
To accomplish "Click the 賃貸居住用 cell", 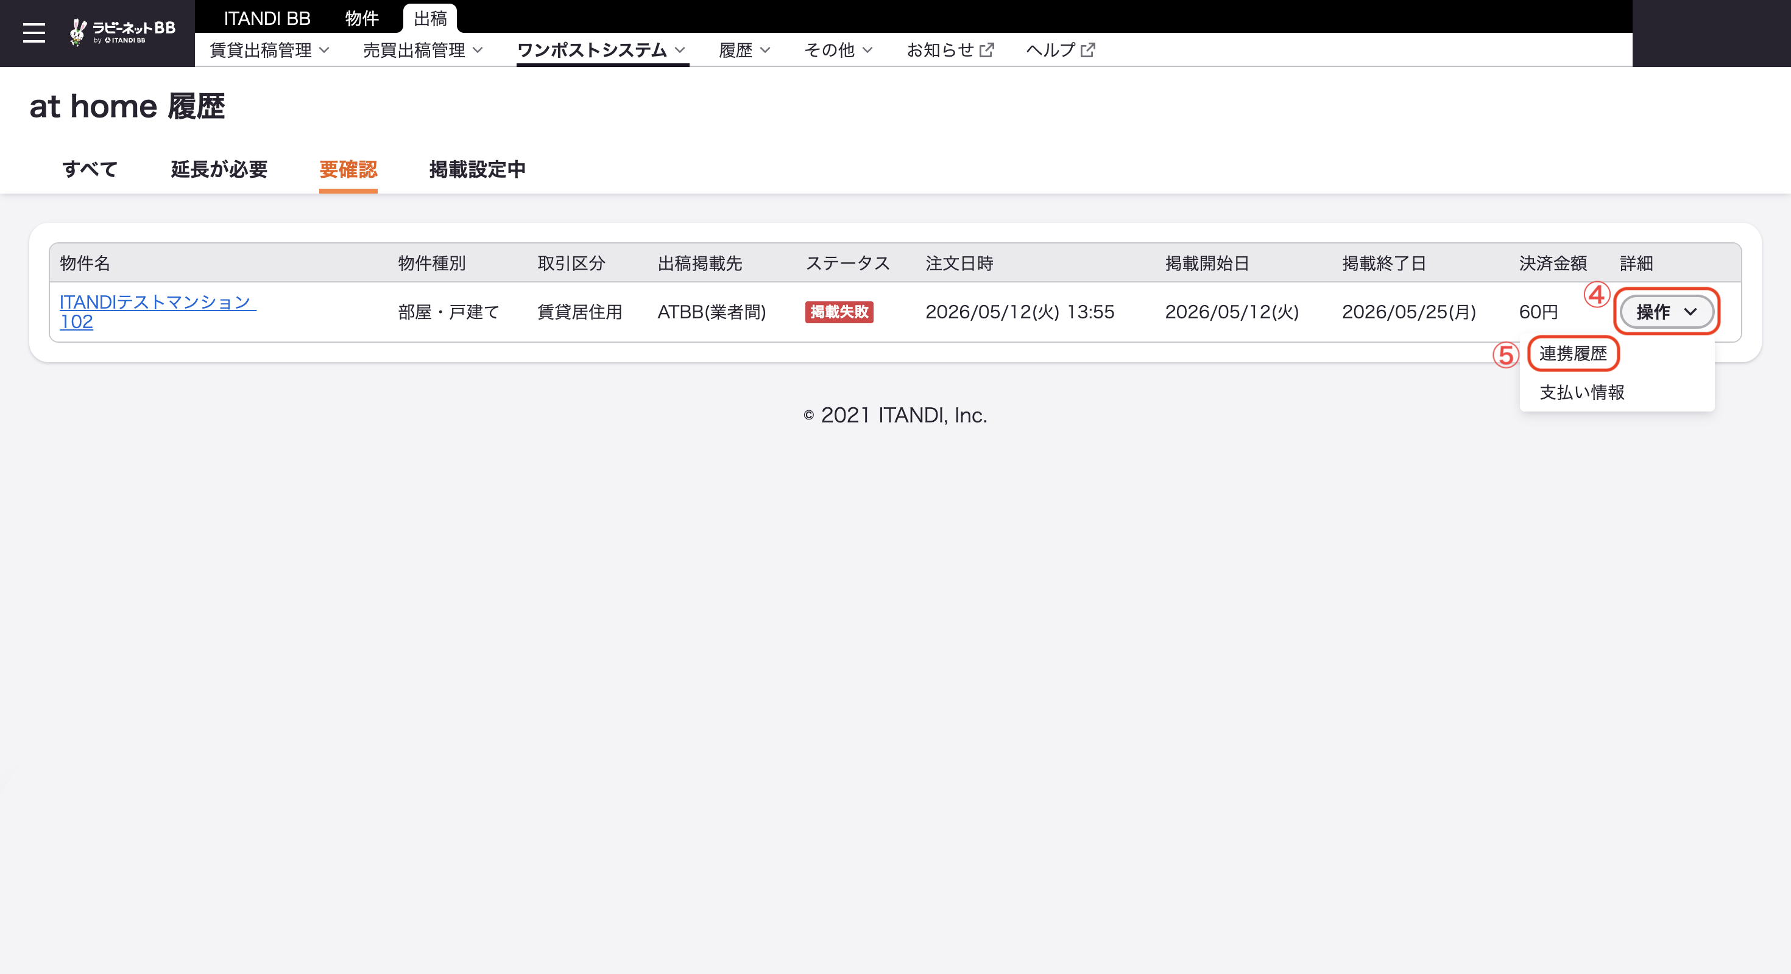I will tap(580, 312).
